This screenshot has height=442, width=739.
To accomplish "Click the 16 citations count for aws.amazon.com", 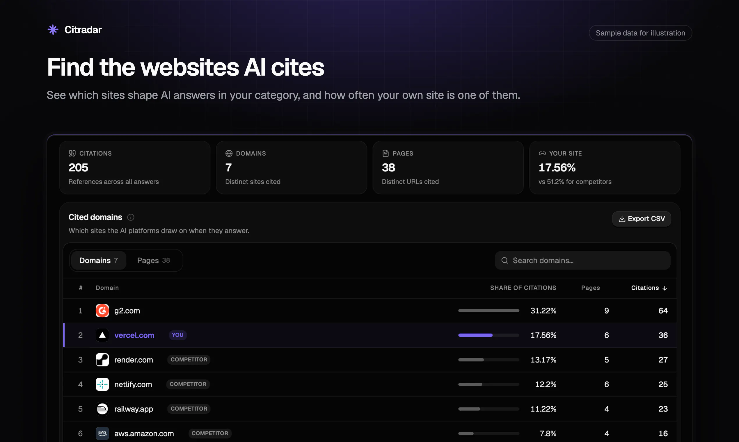I will [663, 433].
